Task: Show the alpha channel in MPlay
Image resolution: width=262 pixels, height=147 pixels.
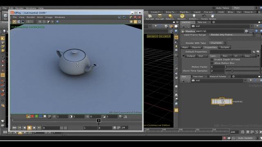Action: tap(45, 116)
